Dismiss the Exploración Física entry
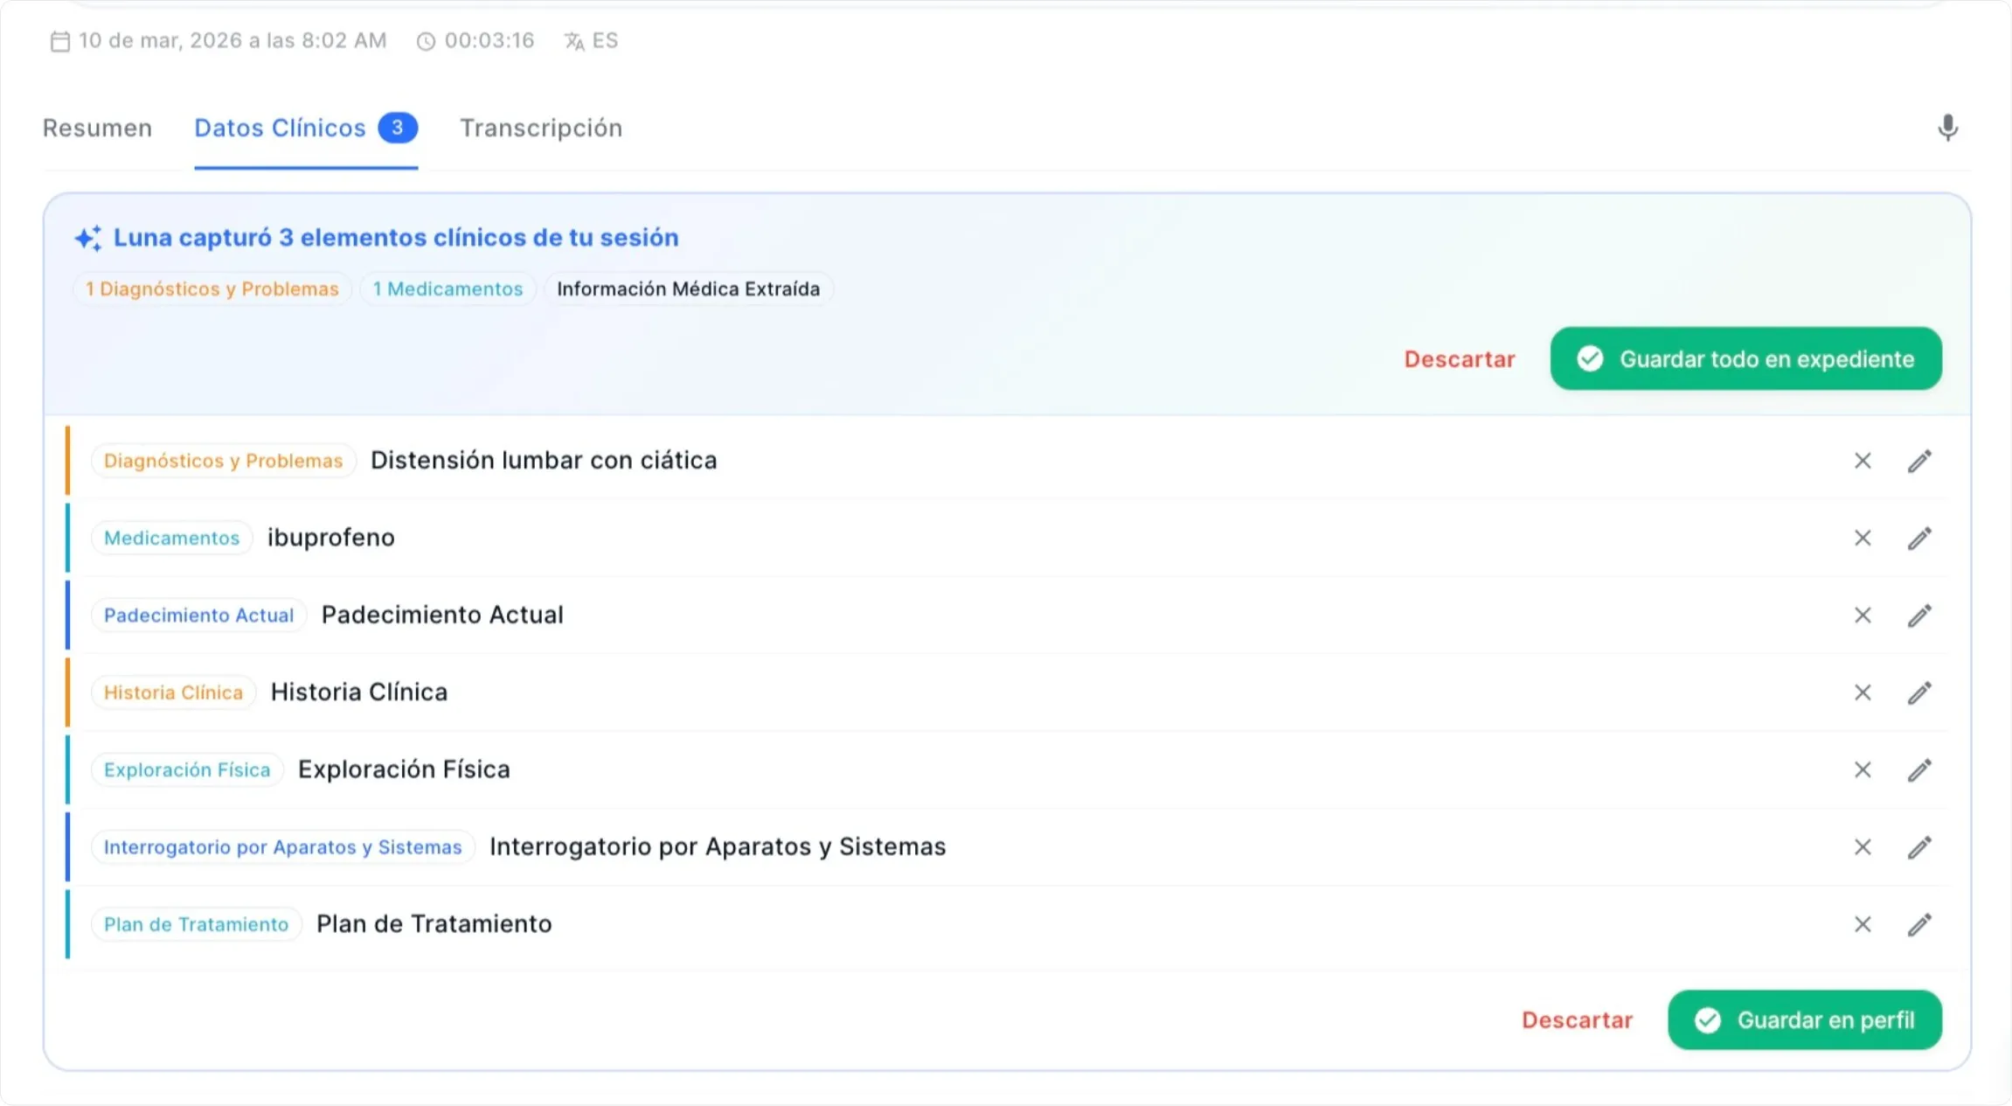2012x1106 pixels. coord(1863,769)
